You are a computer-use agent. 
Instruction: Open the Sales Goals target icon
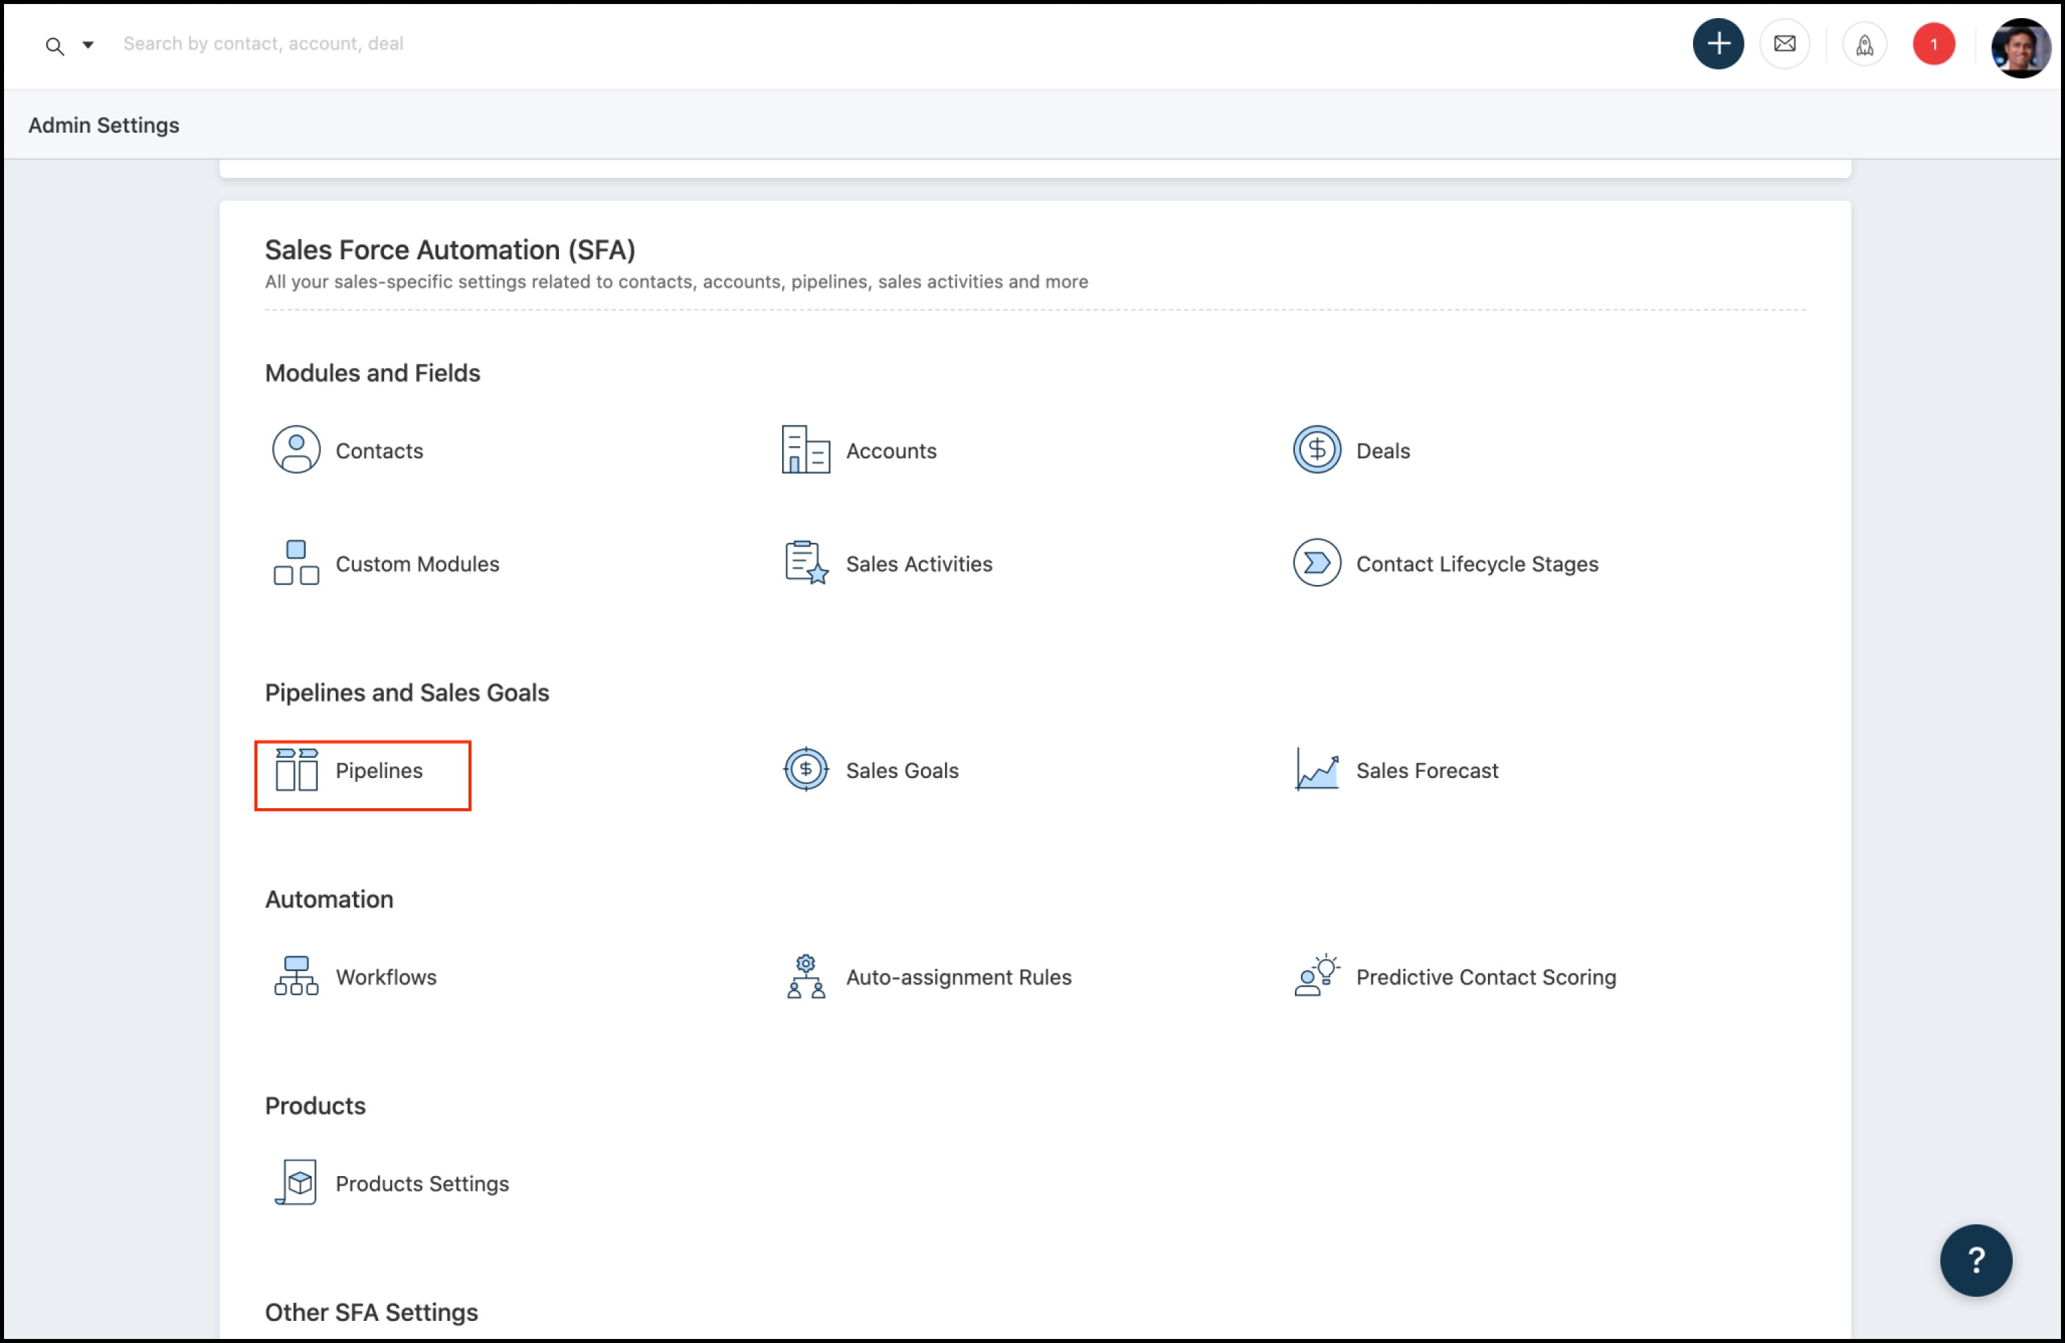pyautogui.click(x=805, y=771)
